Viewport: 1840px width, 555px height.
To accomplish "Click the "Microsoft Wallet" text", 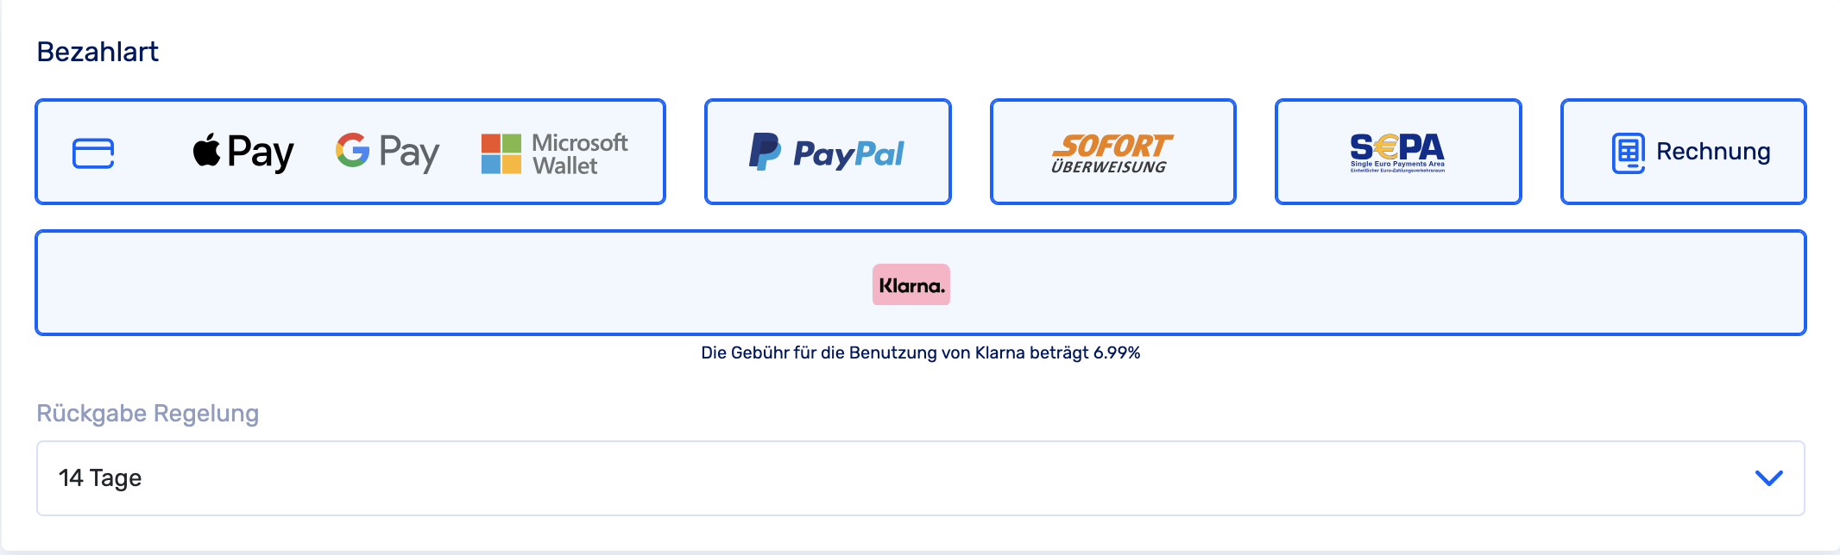I will (x=579, y=153).
